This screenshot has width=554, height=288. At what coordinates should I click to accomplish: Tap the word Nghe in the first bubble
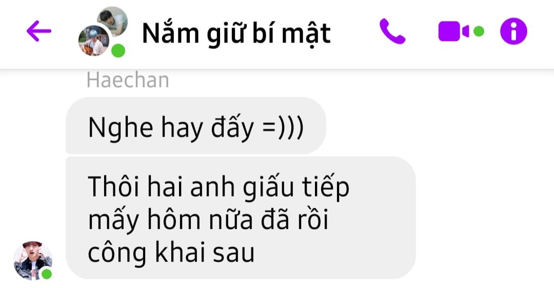point(121,127)
